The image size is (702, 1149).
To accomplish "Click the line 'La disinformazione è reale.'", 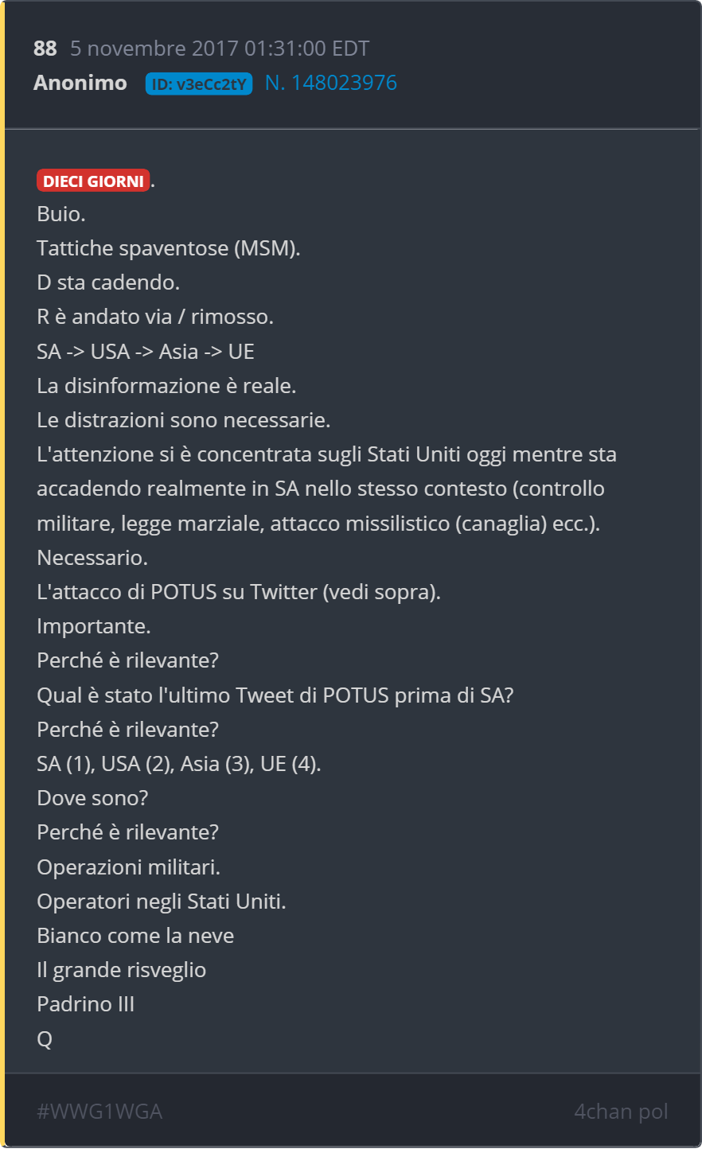I will click(166, 386).
